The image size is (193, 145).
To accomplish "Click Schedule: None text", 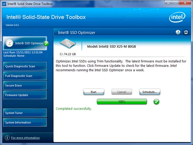I will point(14,56).
